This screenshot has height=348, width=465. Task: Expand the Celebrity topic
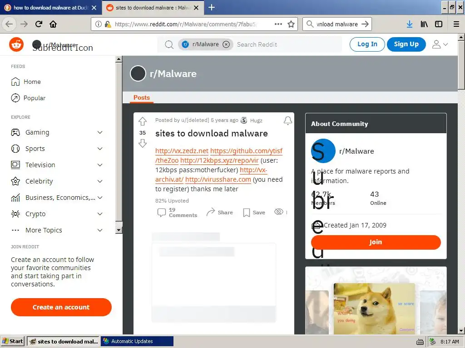coord(100,181)
